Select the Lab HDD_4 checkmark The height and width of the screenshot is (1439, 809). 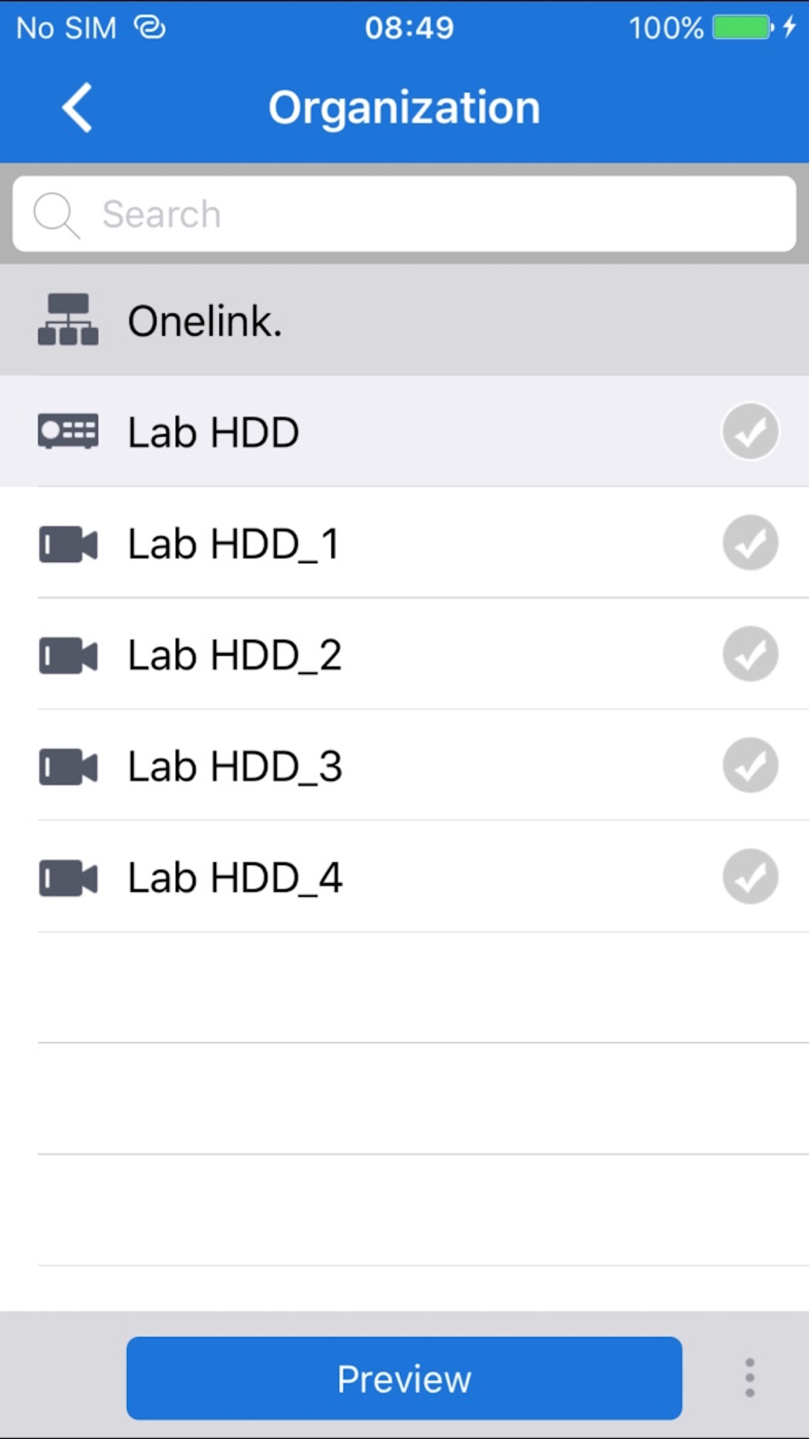(x=751, y=877)
